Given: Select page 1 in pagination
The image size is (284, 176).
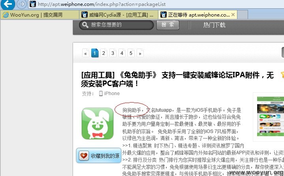Looking at the screenshot, I should (95, 53).
